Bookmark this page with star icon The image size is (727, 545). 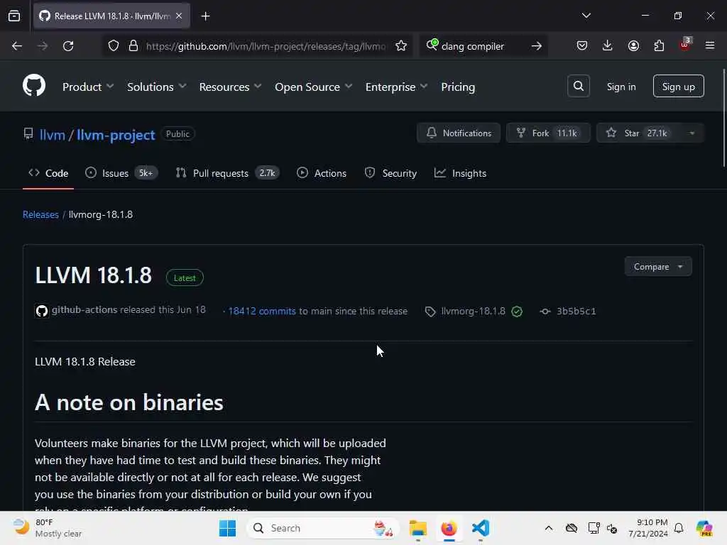[x=401, y=46]
